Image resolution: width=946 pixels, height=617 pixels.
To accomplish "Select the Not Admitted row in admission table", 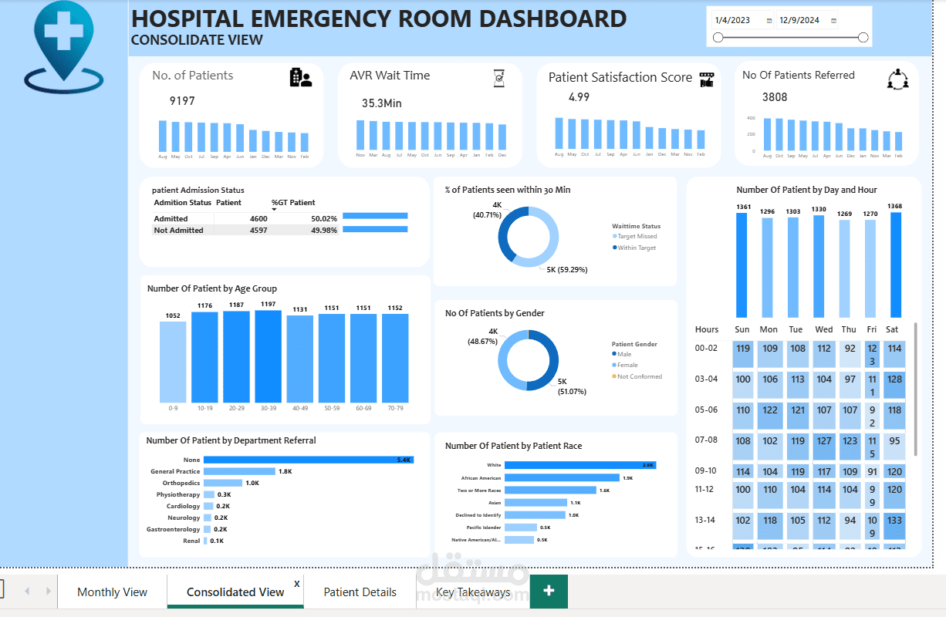I will point(281,230).
